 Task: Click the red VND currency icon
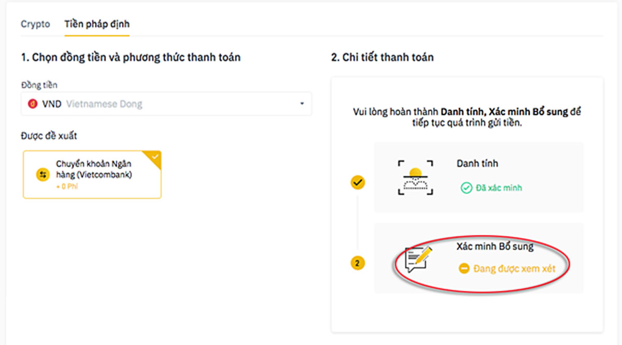click(33, 104)
